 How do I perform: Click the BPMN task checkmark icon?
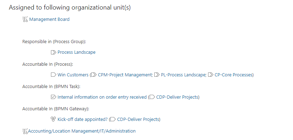point(53,97)
